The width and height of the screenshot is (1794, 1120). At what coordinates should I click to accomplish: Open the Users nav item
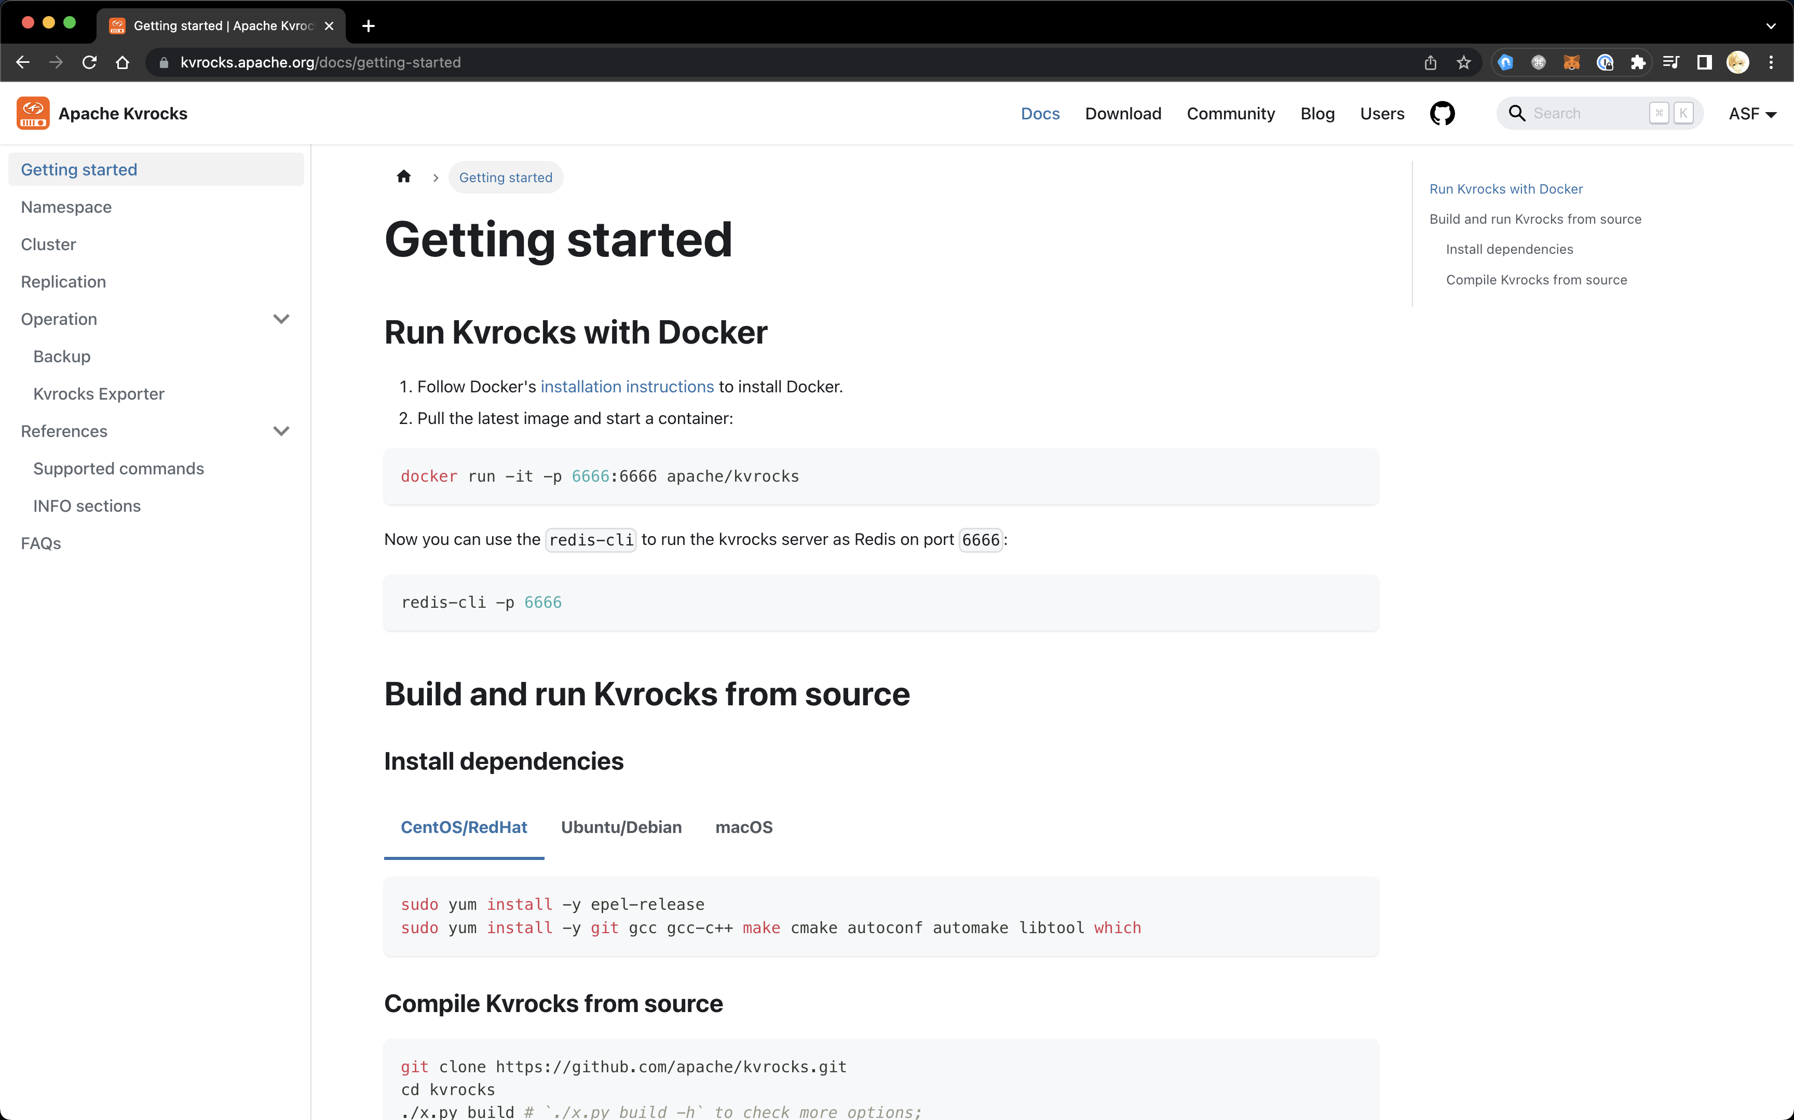point(1382,113)
